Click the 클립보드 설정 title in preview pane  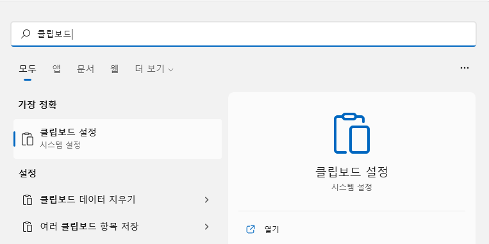click(352, 172)
